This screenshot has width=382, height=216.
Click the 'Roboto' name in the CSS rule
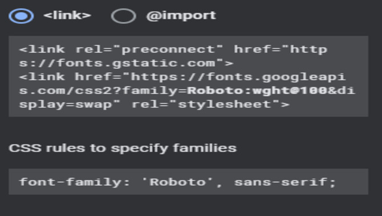[x=178, y=182]
